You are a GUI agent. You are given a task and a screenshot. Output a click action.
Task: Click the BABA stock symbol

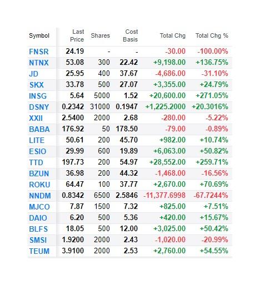[x=39, y=129]
